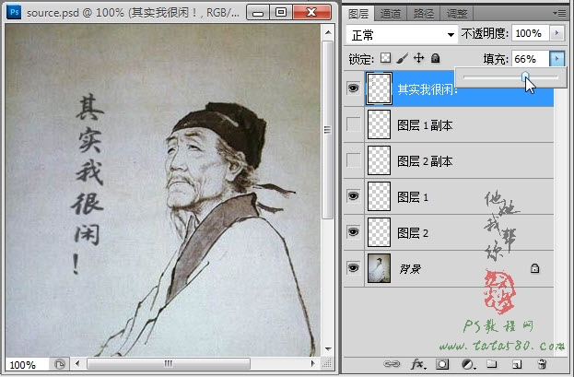Click the vertical scrollbar thumb
Screen dimensions: 574x377
click(x=328, y=130)
